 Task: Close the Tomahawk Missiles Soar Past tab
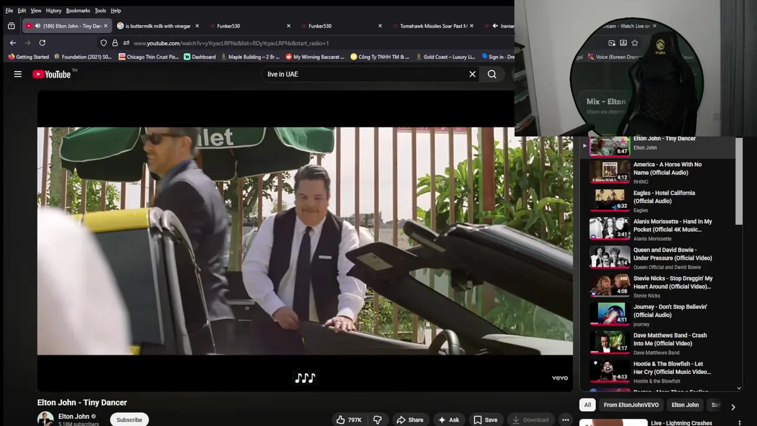[471, 26]
